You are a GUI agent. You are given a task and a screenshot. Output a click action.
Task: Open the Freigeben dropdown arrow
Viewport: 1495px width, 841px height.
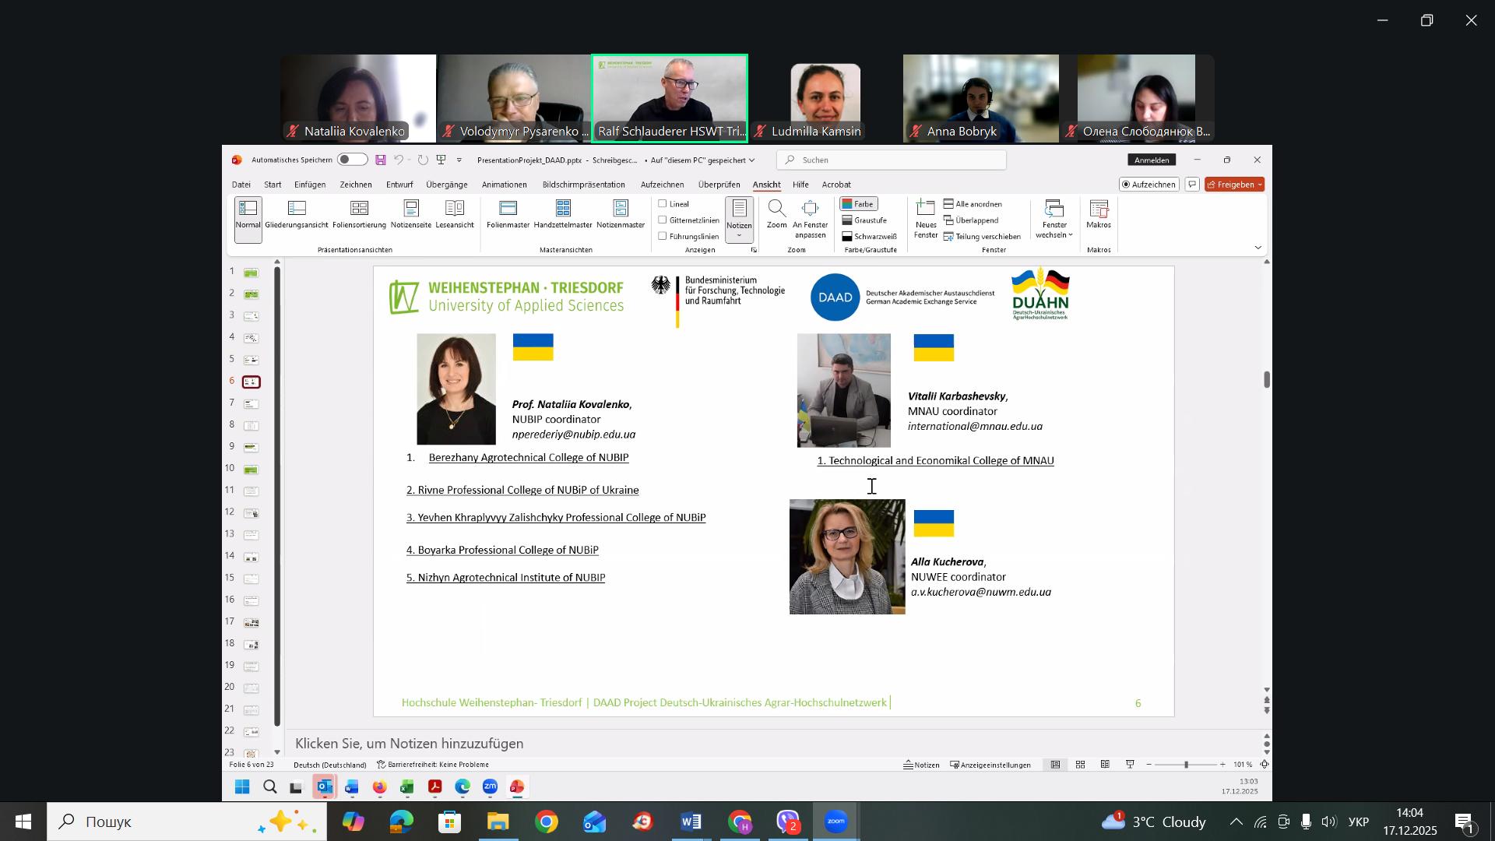(1261, 185)
